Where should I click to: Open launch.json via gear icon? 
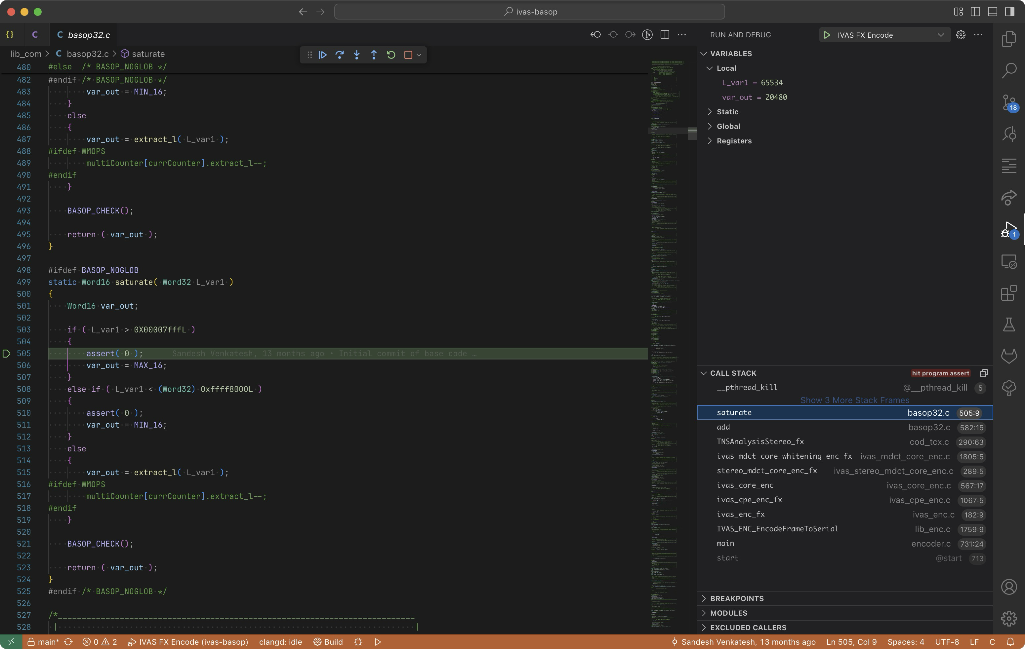[x=961, y=35]
